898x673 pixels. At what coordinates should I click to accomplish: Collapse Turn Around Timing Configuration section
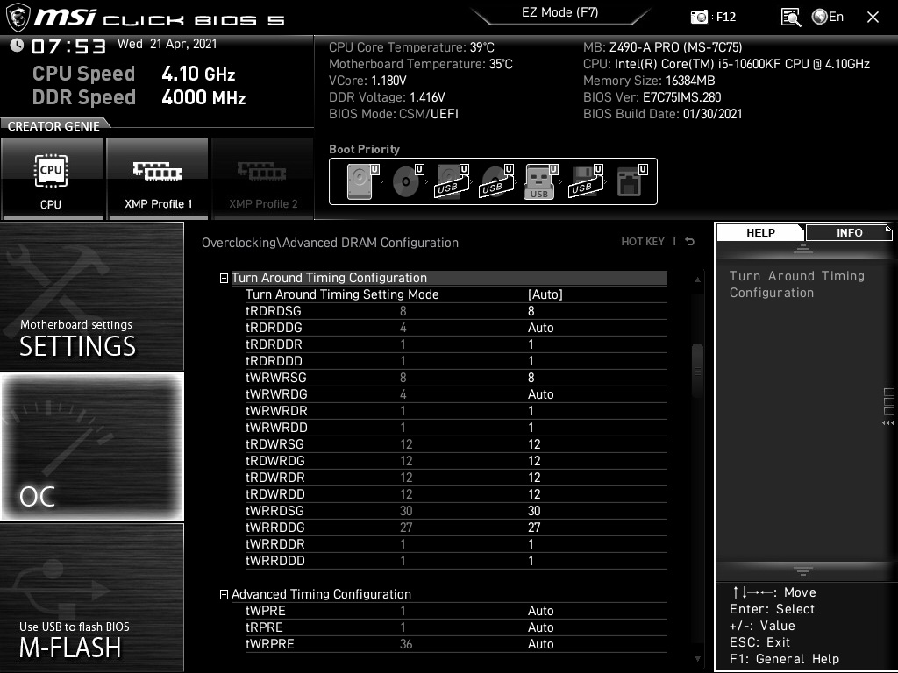coord(224,278)
